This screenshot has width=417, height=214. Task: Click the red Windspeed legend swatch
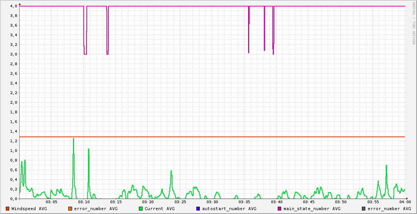tap(8, 209)
